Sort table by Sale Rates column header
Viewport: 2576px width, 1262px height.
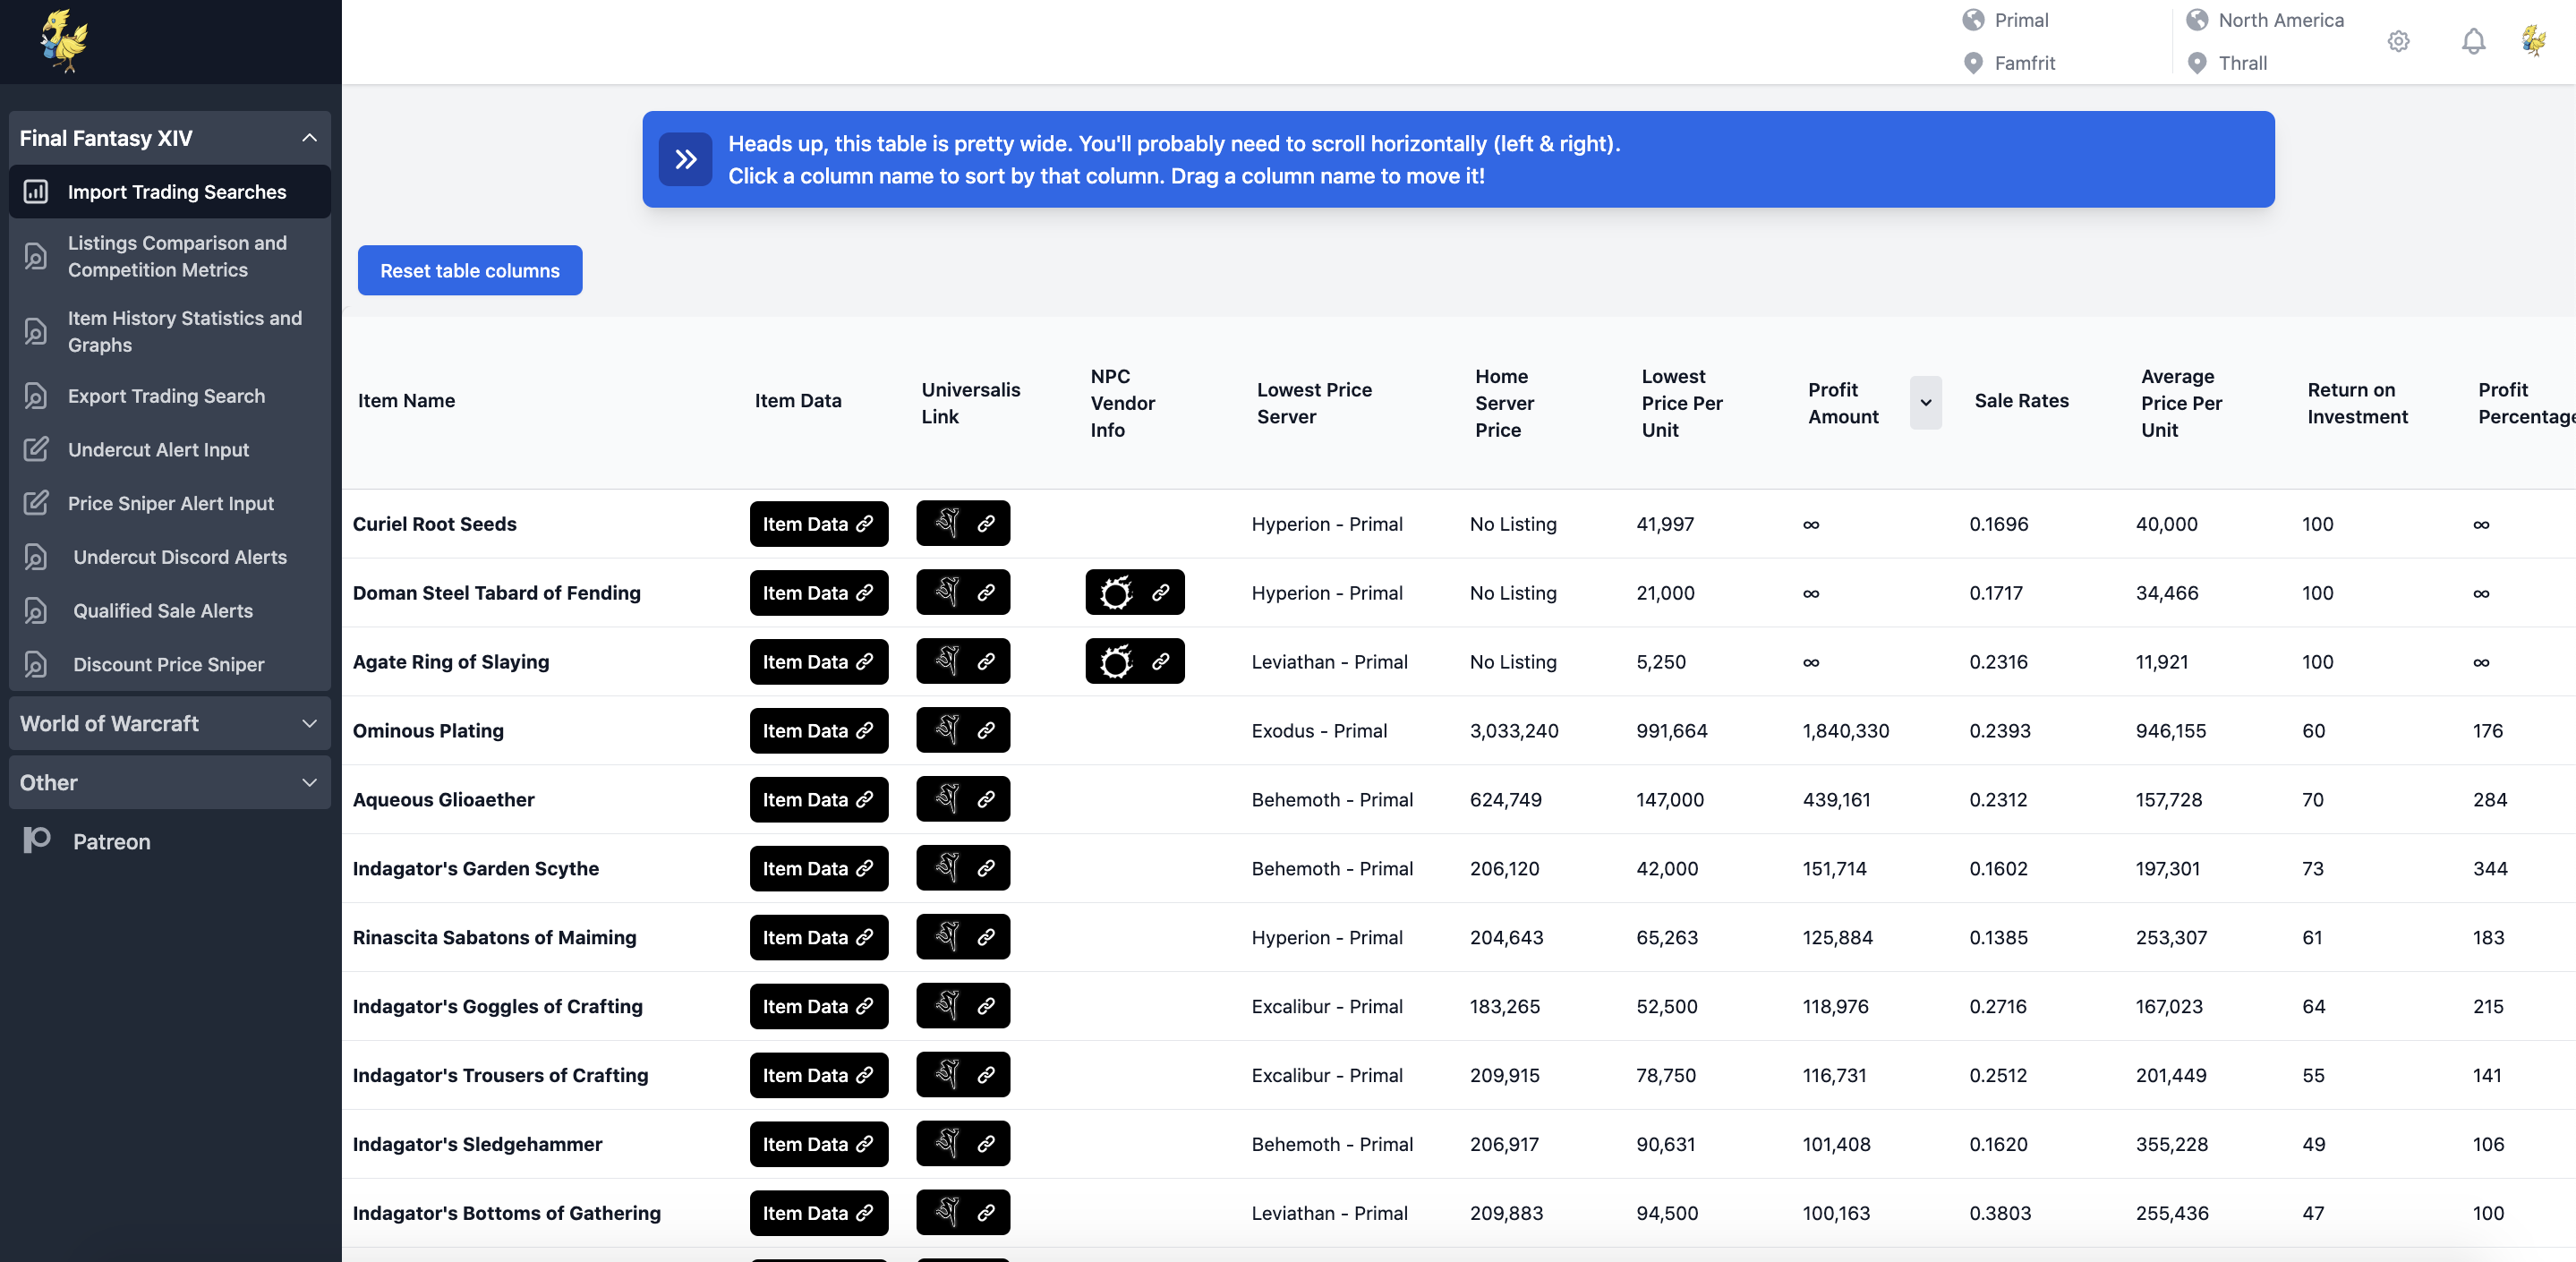coord(2021,401)
